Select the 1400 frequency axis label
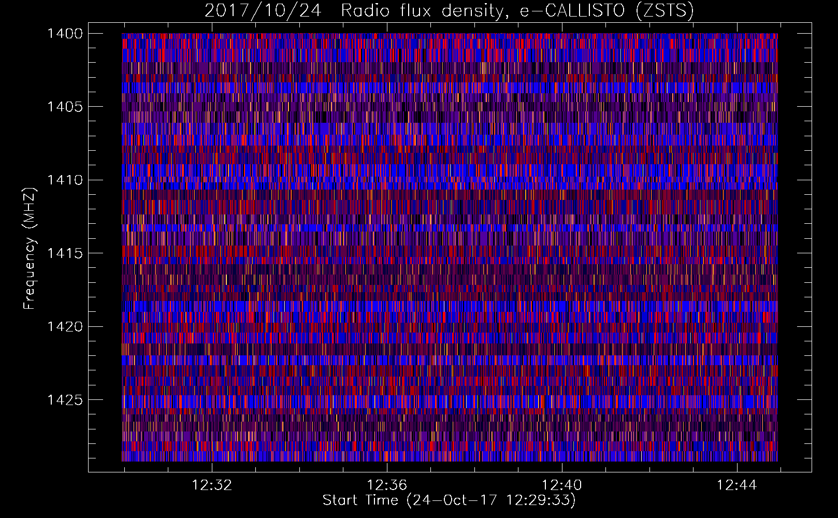 (x=65, y=34)
